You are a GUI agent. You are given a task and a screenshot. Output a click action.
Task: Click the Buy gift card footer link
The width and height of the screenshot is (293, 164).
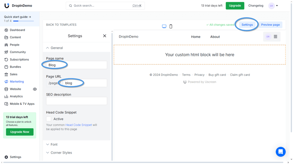(x=217, y=75)
